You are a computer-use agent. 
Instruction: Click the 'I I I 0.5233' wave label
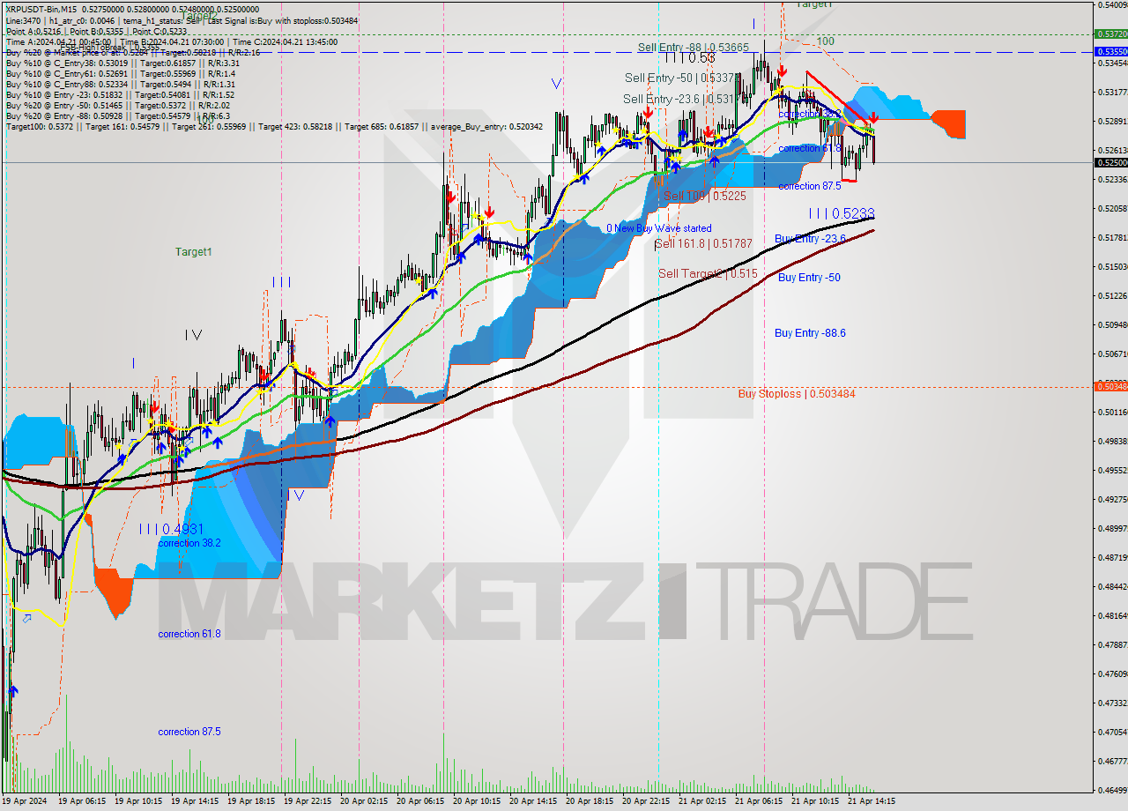(842, 213)
